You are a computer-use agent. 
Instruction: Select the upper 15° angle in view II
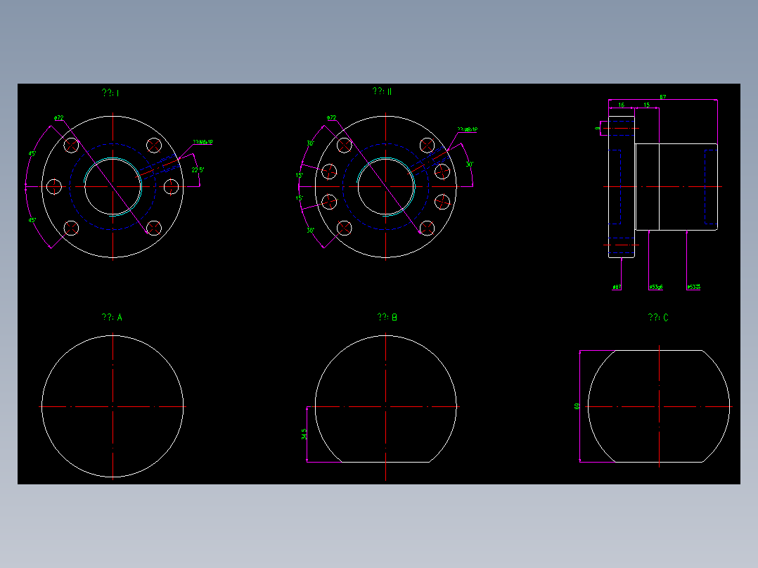click(x=300, y=176)
